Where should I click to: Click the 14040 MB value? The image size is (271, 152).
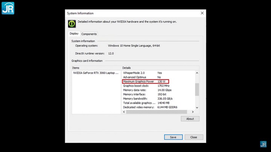tap(163, 103)
